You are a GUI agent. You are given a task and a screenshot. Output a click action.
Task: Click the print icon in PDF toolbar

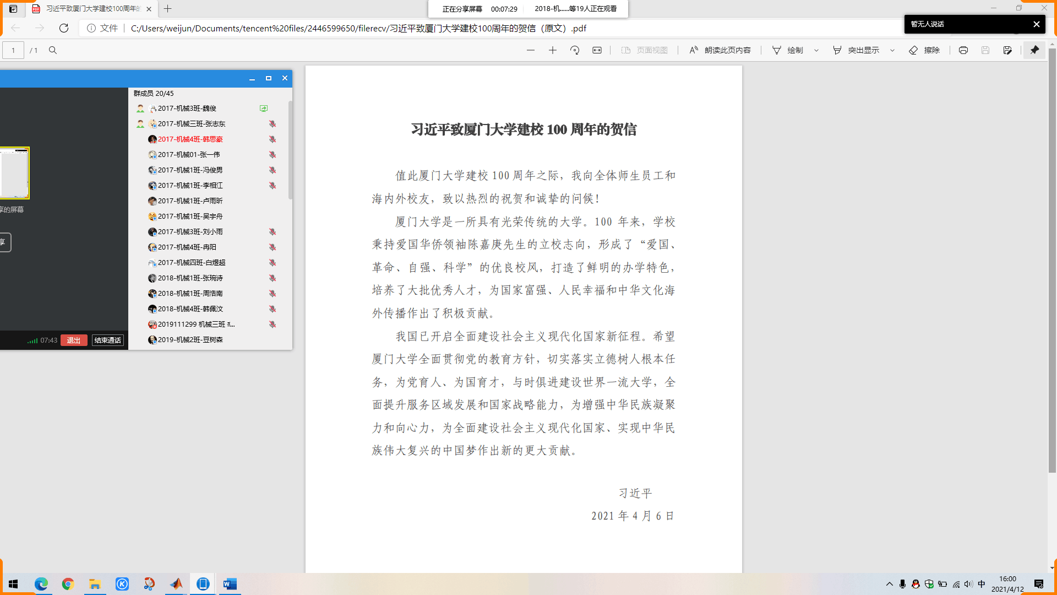[963, 50]
